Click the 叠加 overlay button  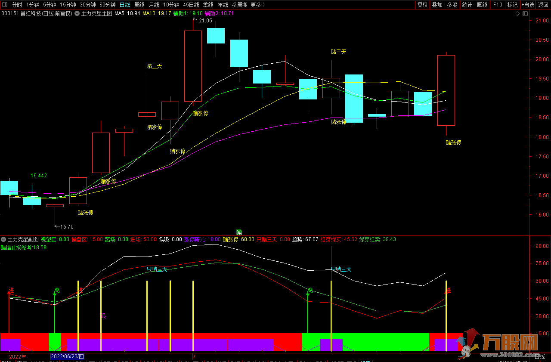(x=437, y=5)
